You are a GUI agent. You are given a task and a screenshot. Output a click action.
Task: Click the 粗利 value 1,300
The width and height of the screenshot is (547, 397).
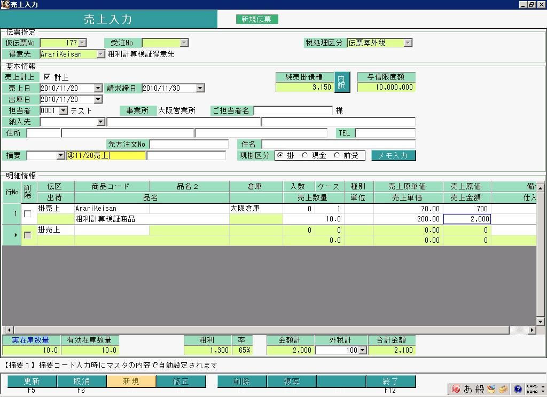pos(207,350)
